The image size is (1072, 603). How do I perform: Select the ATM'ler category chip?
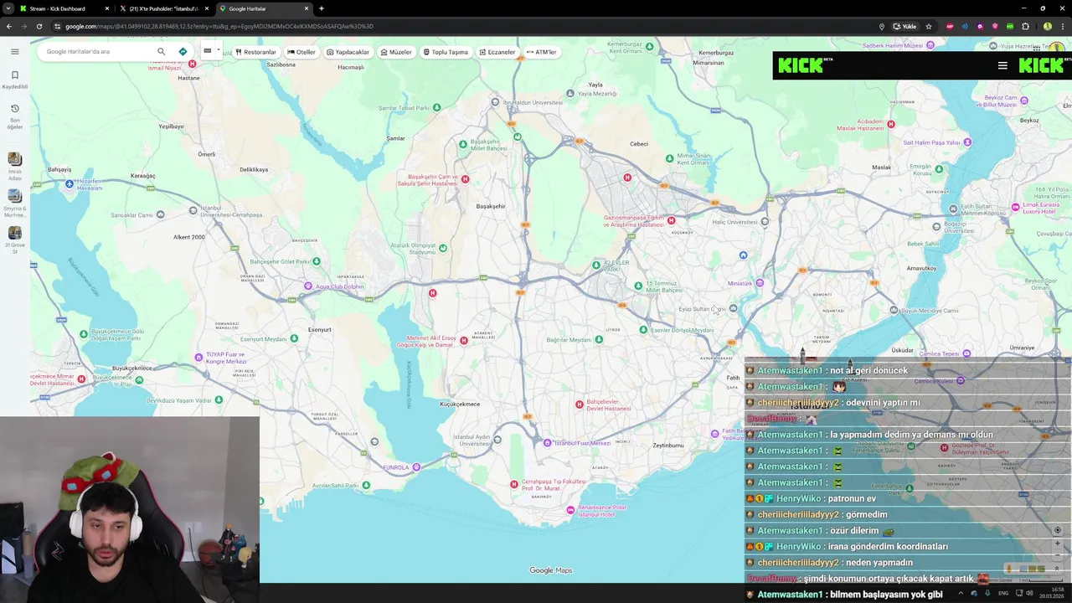[x=541, y=52]
